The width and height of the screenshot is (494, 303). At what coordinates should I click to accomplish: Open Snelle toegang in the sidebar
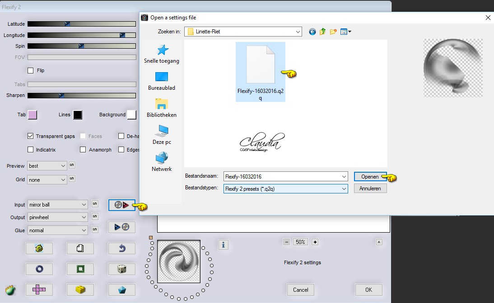click(x=162, y=54)
